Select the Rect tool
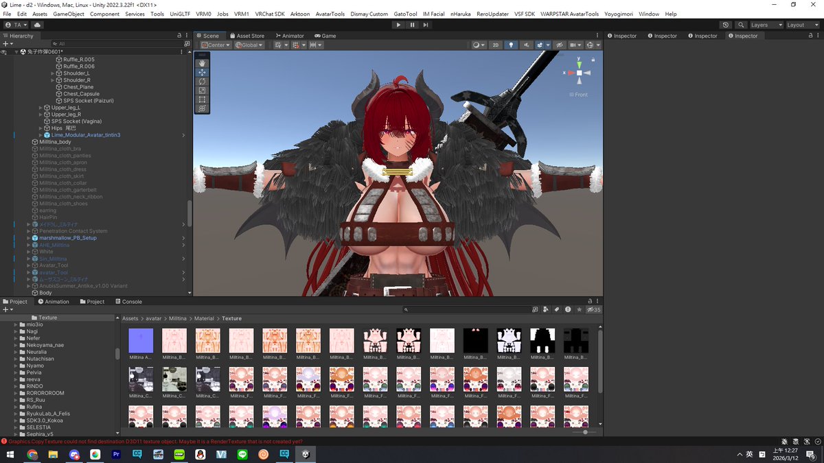The height and width of the screenshot is (463, 824). coord(202,99)
